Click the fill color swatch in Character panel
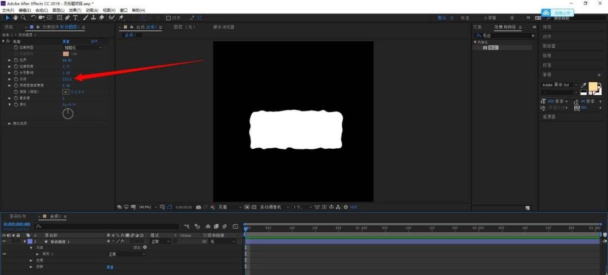Image resolution: width=608 pixels, height=275 pixels. click(x=592, y=86)
